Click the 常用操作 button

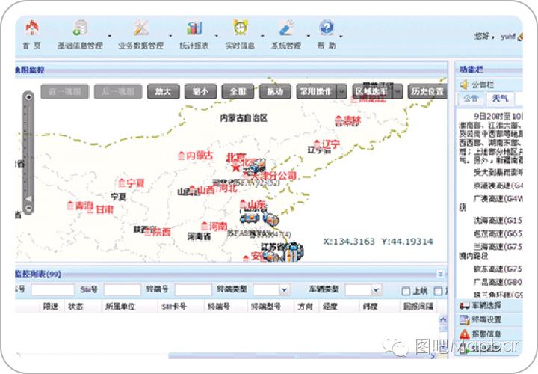click(x=317, y=92)
